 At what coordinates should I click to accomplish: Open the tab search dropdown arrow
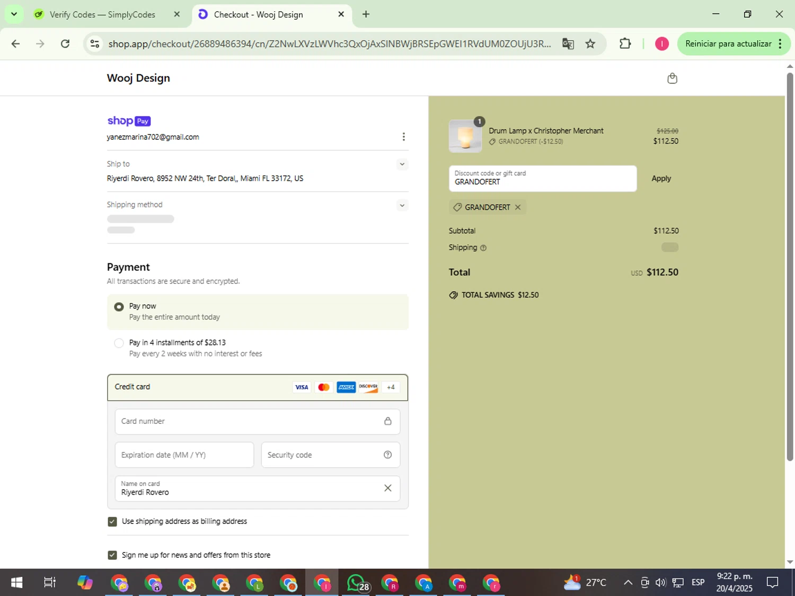(14, 14)
